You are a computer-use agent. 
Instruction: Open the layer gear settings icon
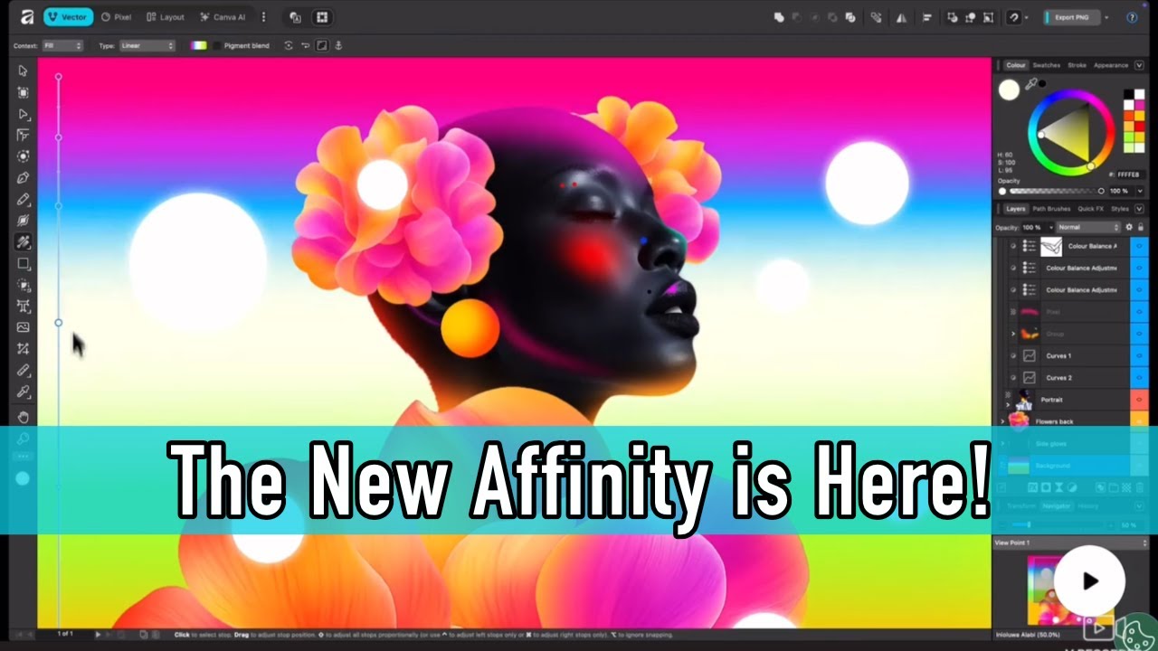pos(1129,227)
